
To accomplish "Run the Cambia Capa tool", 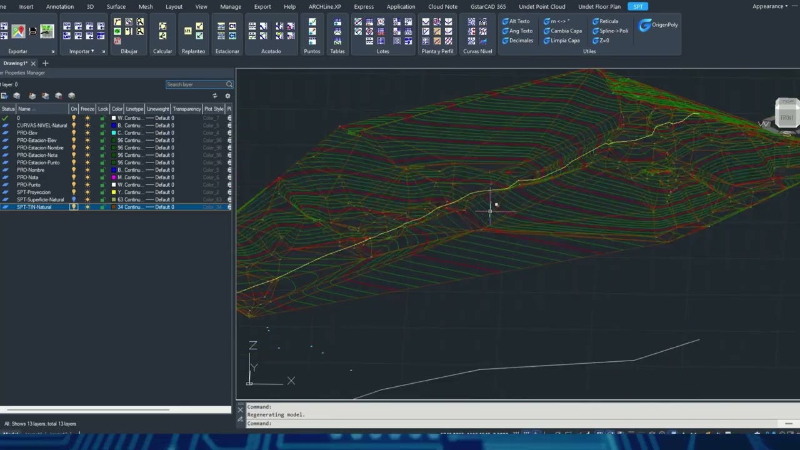I will pos(562,31).
